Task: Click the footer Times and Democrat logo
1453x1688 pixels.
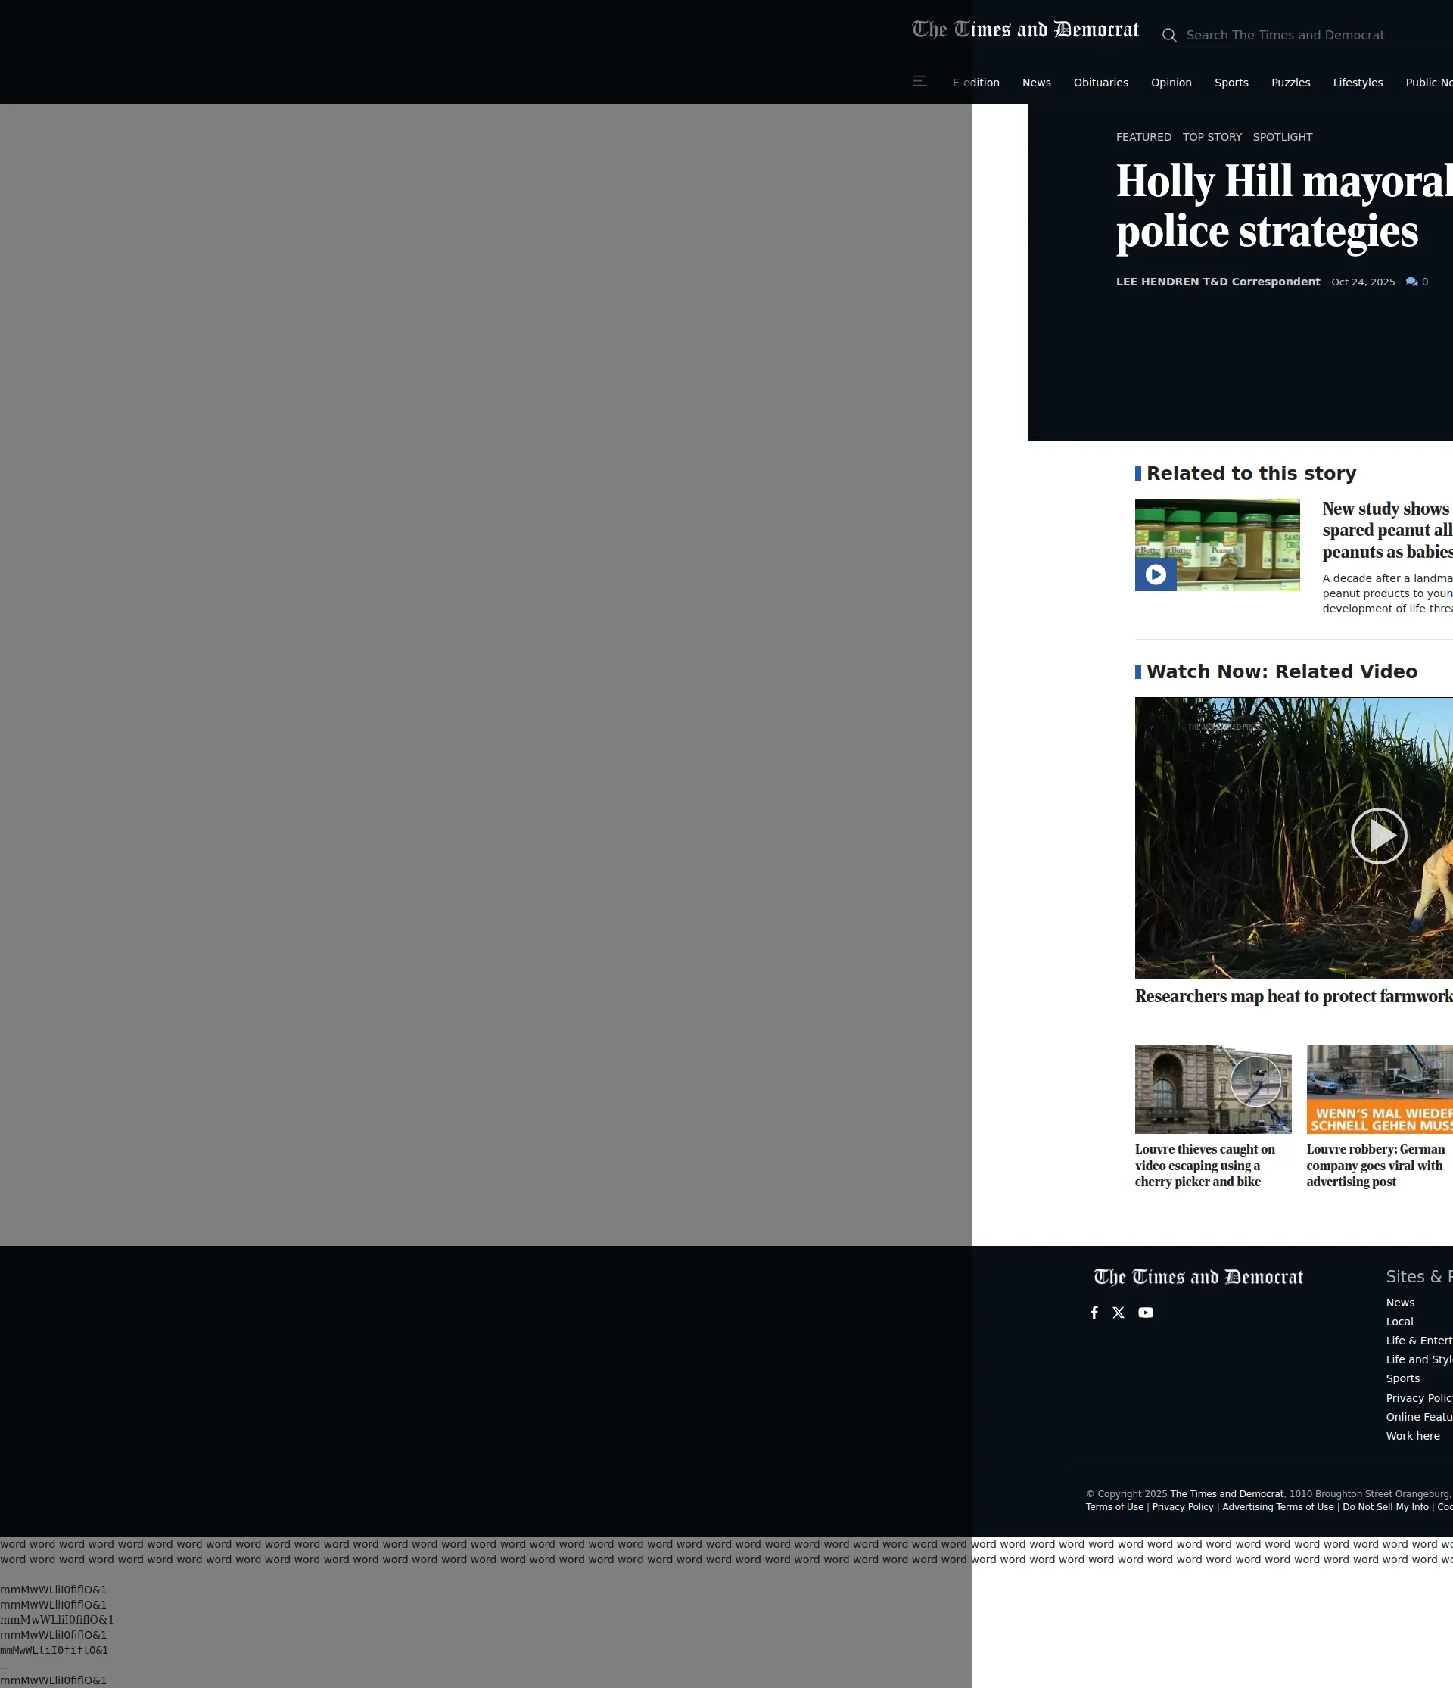Action: [1197, 1276]
